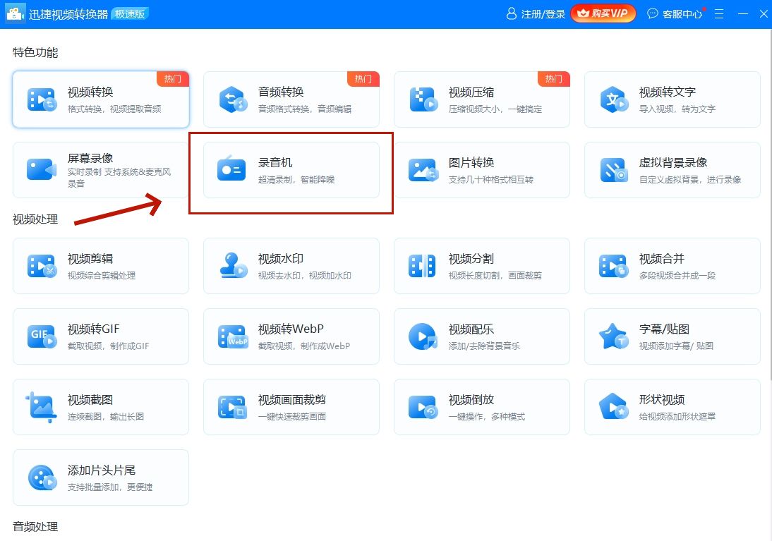Select the 视频配乐 music icon
Screen dimensions: 772x541
pyautogui.click(x=423, y=336)
